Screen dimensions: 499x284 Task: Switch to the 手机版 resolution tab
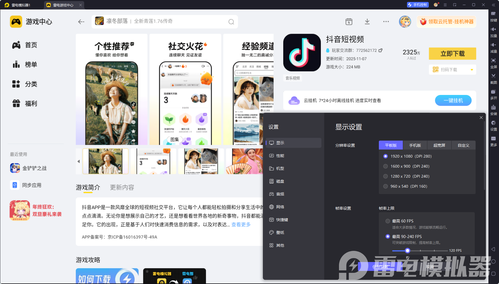coord(415,145)
